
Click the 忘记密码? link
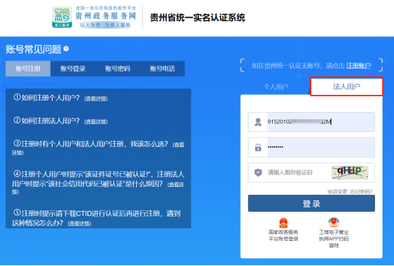click(361, 192)
